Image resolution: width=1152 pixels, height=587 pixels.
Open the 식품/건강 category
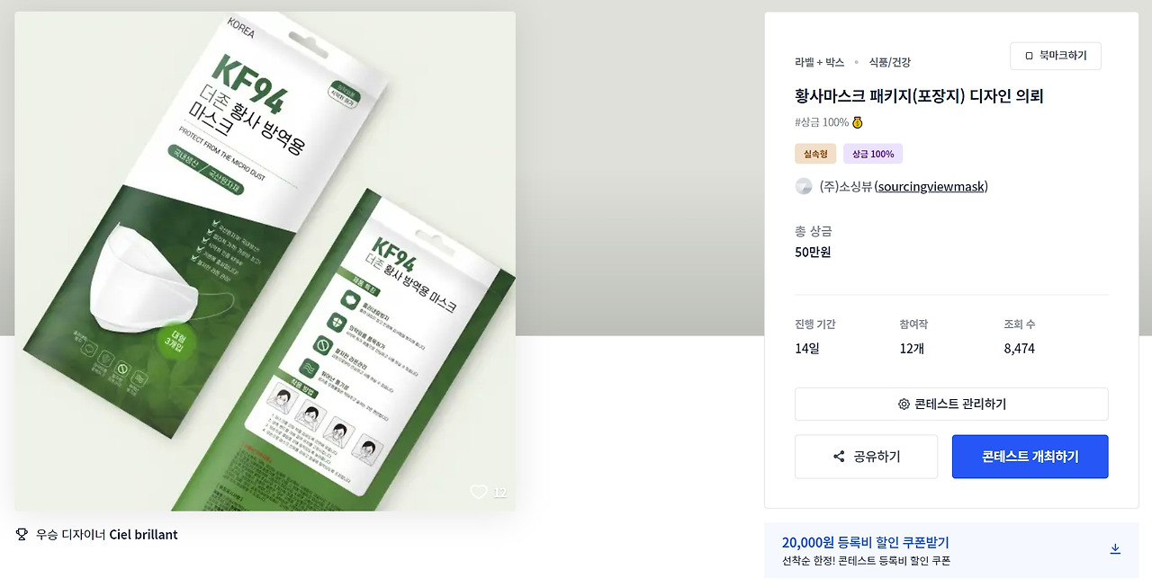click(890, 62)
